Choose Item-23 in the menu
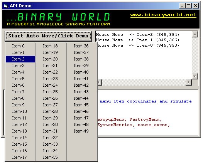This screenshot has height=163, width=203. (x=51, y=79)
